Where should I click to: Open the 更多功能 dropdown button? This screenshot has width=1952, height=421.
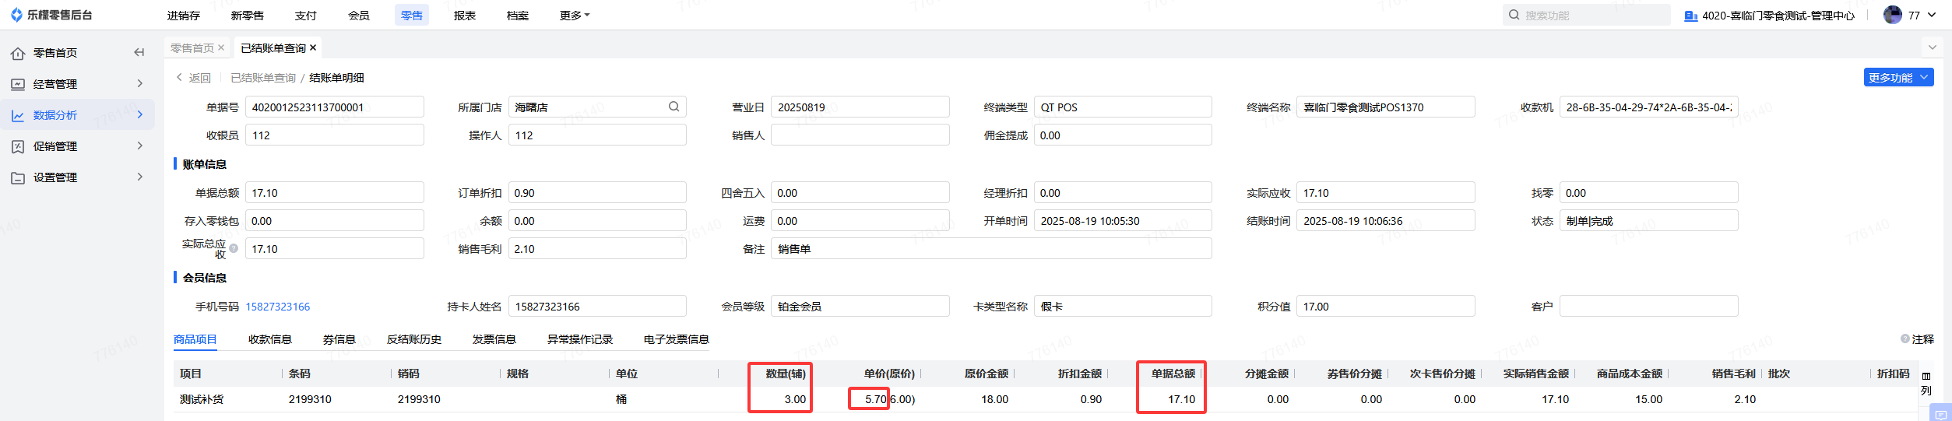[x=1898, y=78]
